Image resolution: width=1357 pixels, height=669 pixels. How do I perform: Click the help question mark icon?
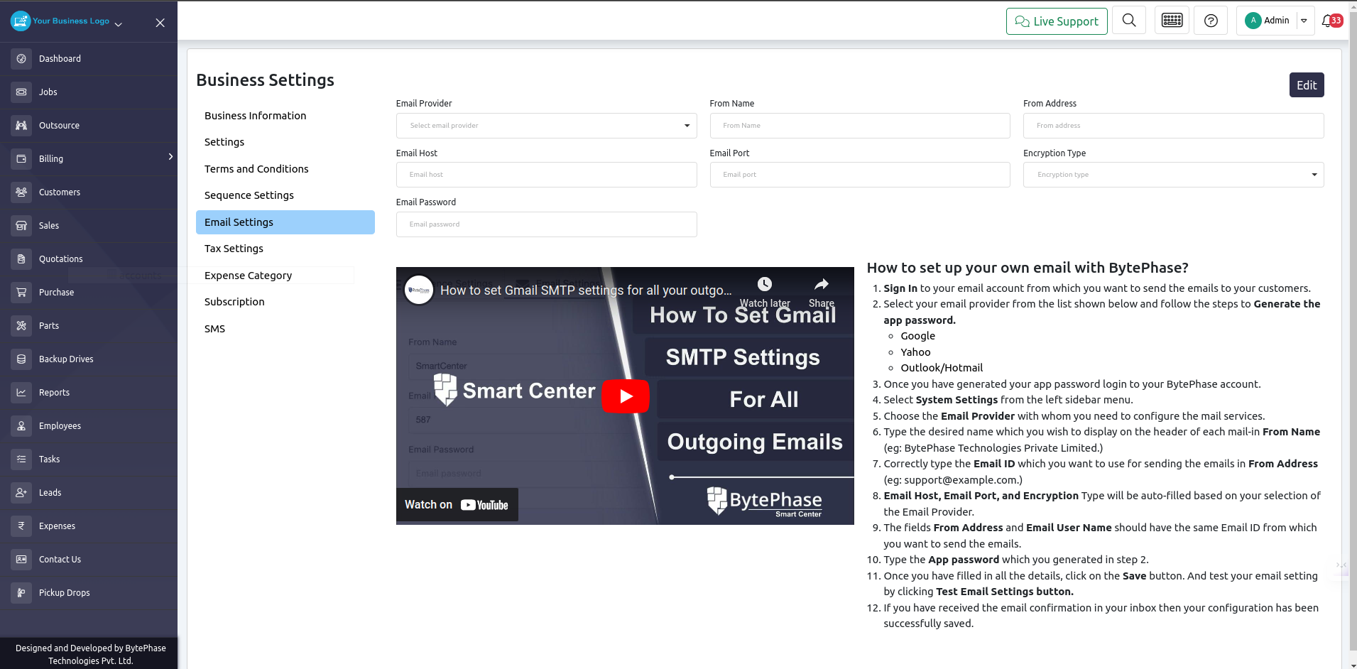(x=1211, y=21)
